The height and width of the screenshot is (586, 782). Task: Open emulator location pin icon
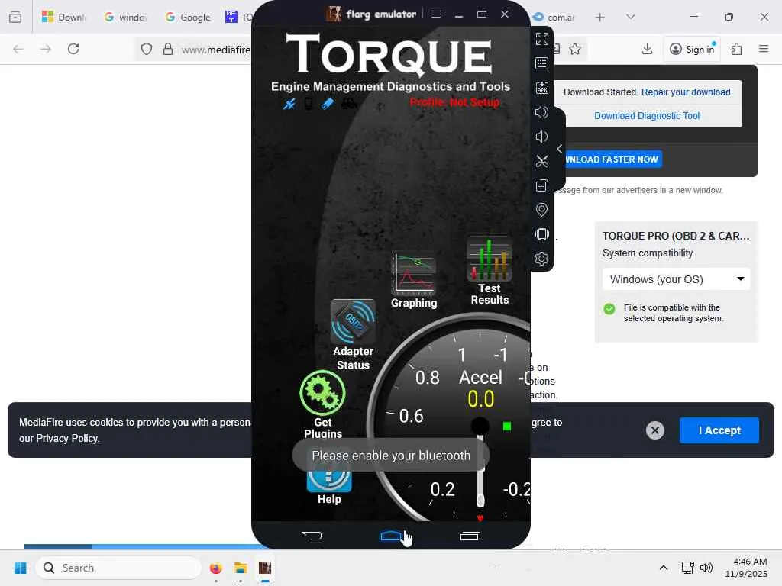click(x=541, y=210)
